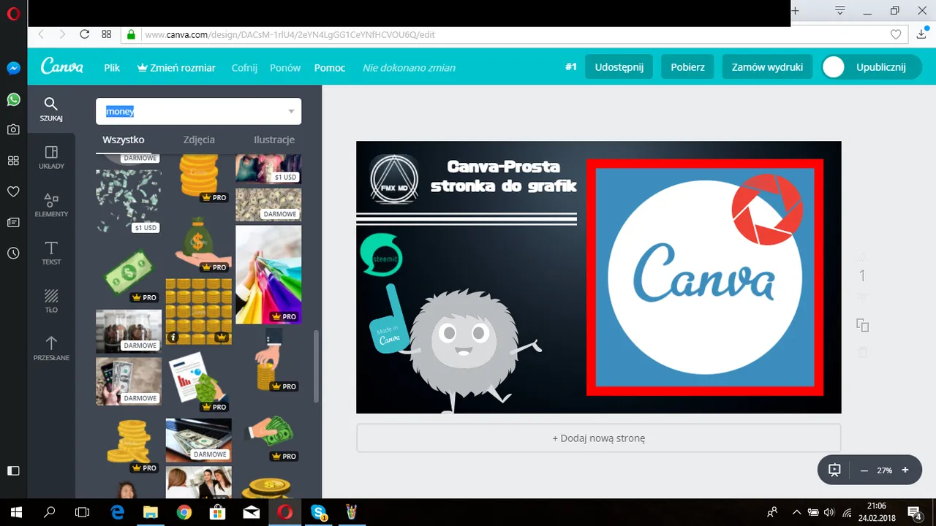Click the Udostępnij share button
Viewport: 936px width, 526px height.
click(619, 66)
